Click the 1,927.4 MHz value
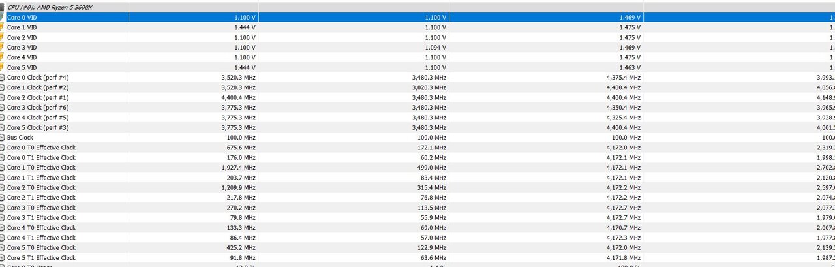The image size is (835, 267). click(x=239, y=168)
